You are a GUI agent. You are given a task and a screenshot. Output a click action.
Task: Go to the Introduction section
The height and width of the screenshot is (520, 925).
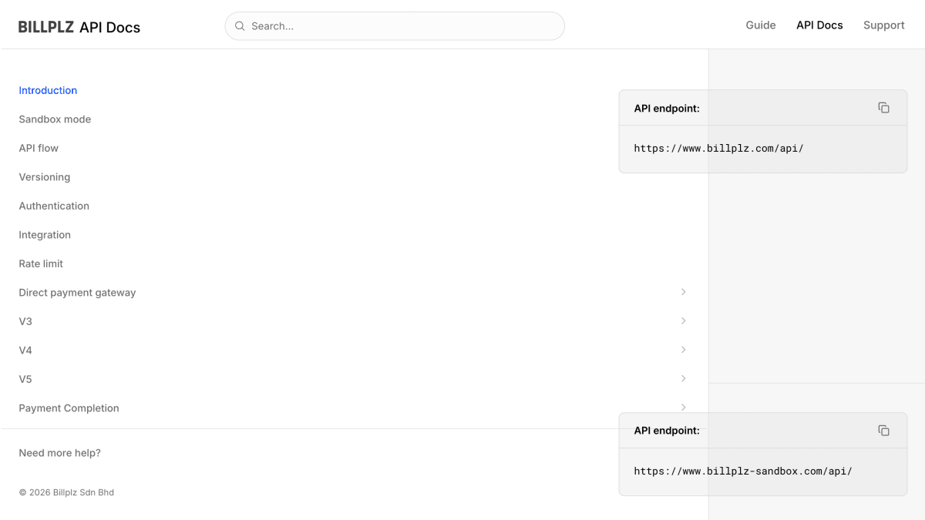click(48, 90)
